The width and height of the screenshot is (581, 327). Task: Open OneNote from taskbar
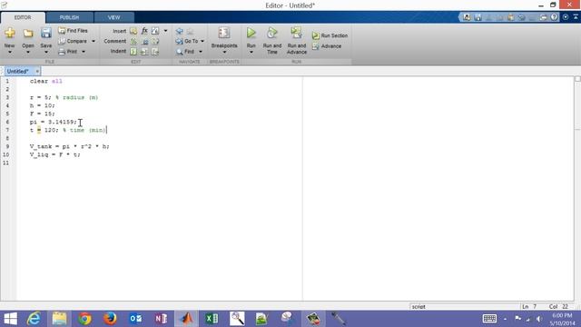(162, 319)
